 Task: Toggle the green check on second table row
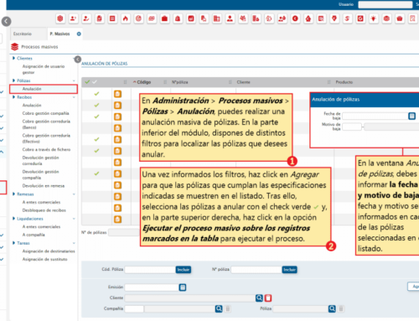(x=96, y=106)
